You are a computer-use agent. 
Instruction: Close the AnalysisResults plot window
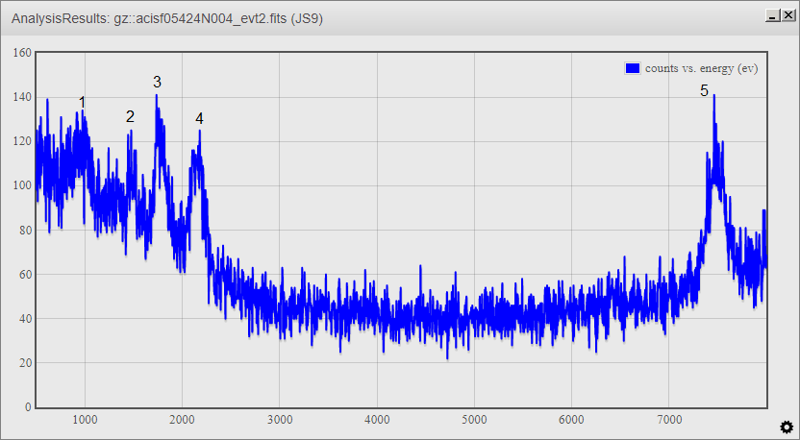786,15
